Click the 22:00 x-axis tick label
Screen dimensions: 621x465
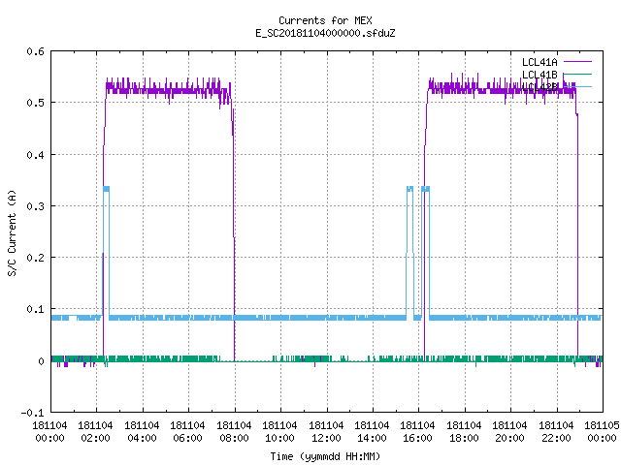[x=556, y=438]
